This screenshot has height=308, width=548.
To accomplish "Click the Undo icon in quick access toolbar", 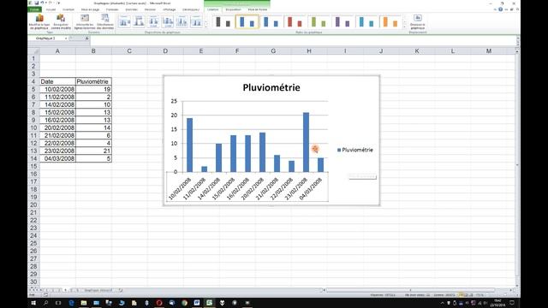I will (42, 3).
